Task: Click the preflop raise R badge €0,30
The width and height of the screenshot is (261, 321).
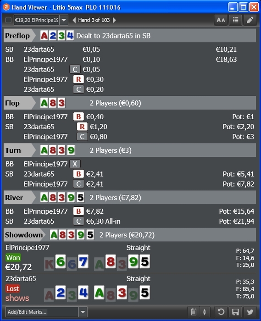Action: [78, 79]
